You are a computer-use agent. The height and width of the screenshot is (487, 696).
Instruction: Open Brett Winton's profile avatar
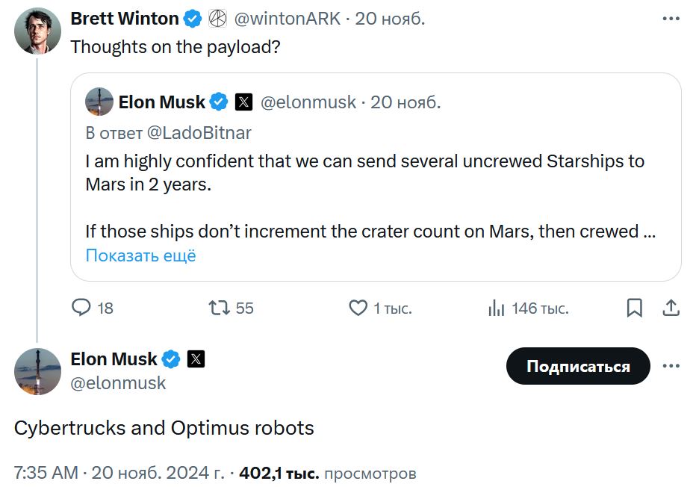pos(37,31)
